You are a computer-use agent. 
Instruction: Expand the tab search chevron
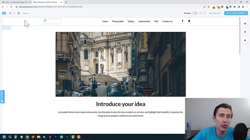pos(229,2)
